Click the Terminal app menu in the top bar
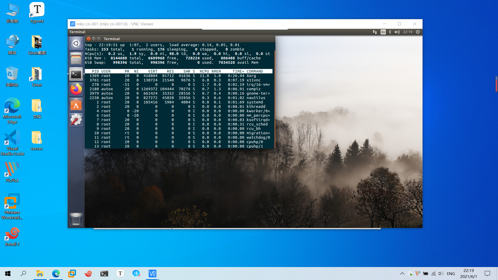Image resolution: width=498 pixels, height=280 pixels. tap(77, 32)
